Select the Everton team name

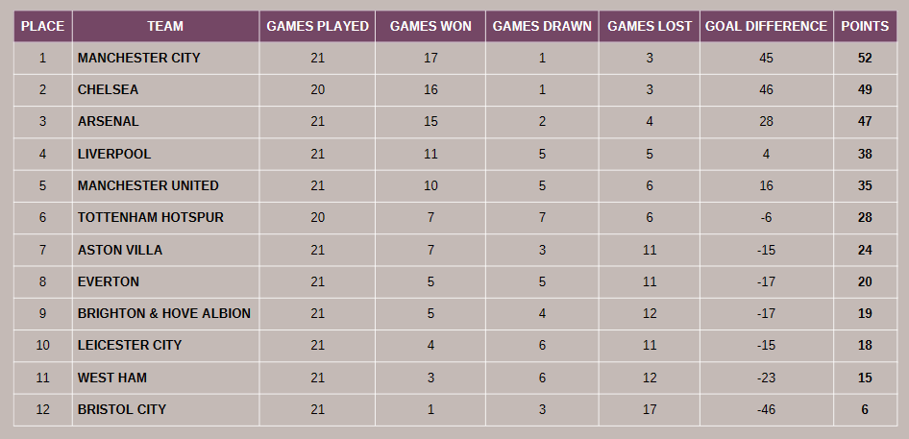[109, 281]
